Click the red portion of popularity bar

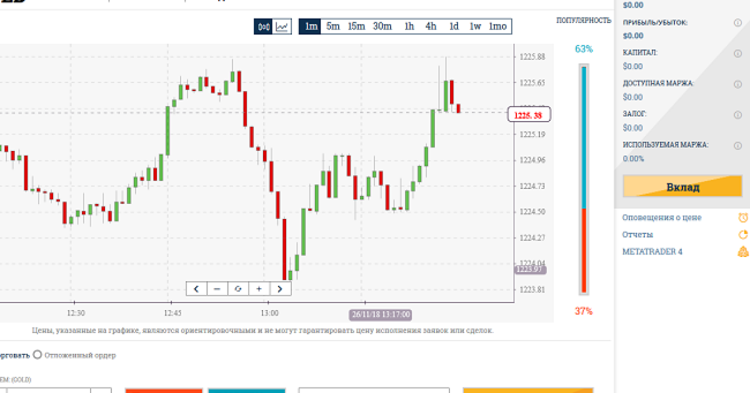pyautogui.click(x=584, y=251)
